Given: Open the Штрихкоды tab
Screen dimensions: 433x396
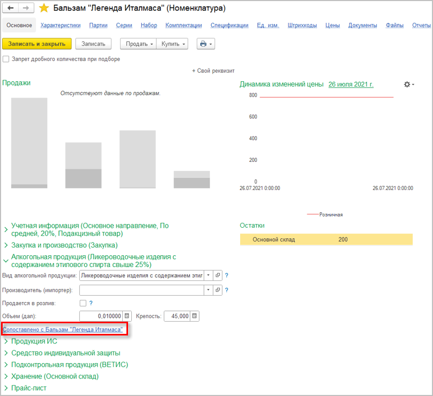Looking at the screenshot, I should click(302, 25).
